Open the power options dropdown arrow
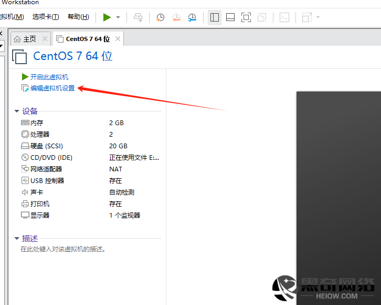This screenshot has height=305, width=381. coord(118,17)
